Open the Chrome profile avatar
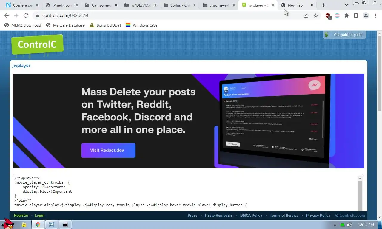 click(x=366, y=16)
